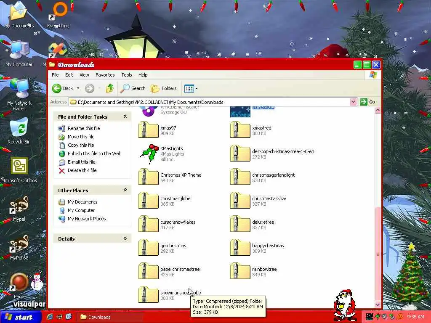The width and height of the screenshot is (431, 323).
Task: Open the Tools menu
Action: click(126, 75)
